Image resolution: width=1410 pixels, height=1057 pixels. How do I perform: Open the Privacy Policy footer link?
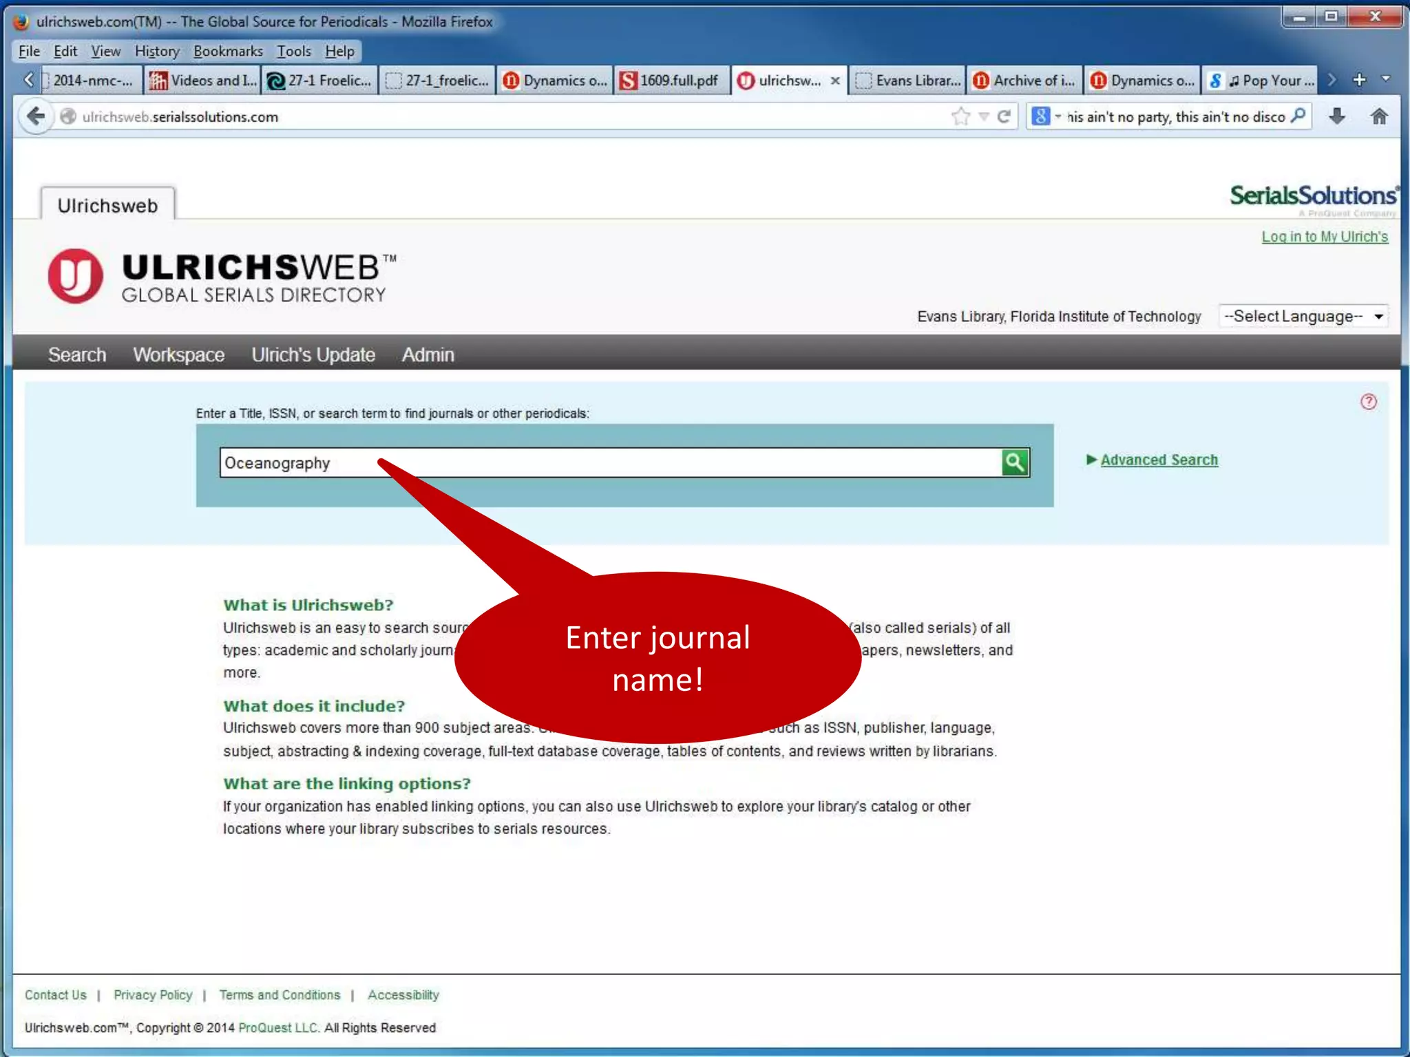(153, 995)
